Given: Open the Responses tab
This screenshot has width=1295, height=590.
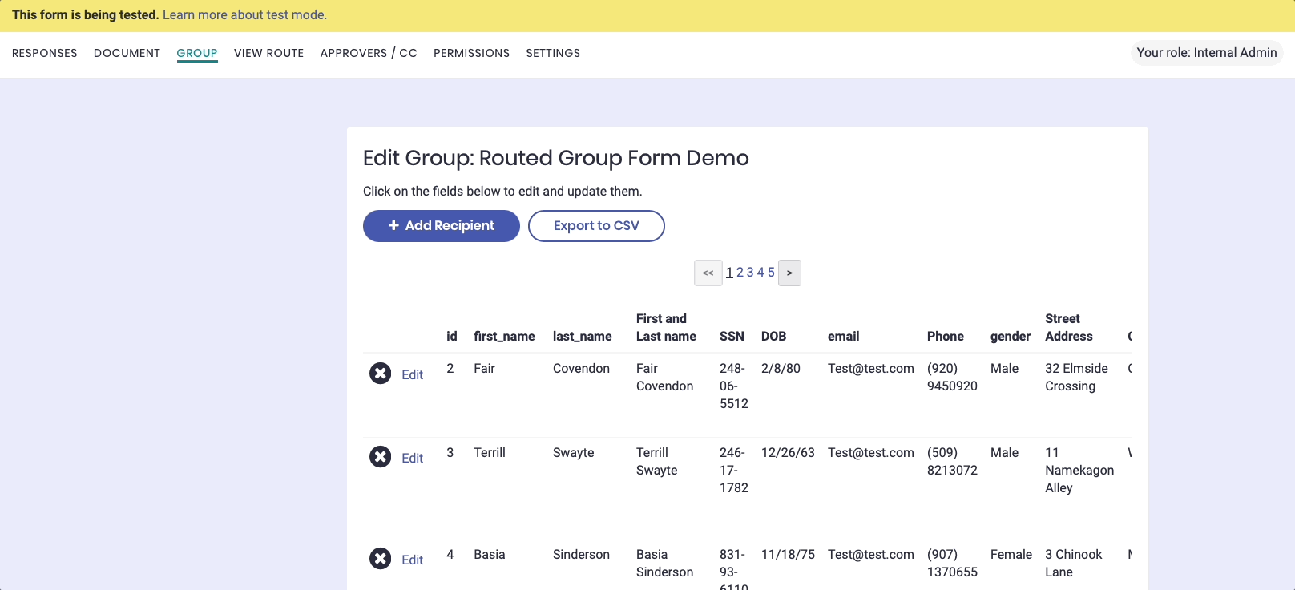Looking at the screenshot, I should [x=45, y=53].
